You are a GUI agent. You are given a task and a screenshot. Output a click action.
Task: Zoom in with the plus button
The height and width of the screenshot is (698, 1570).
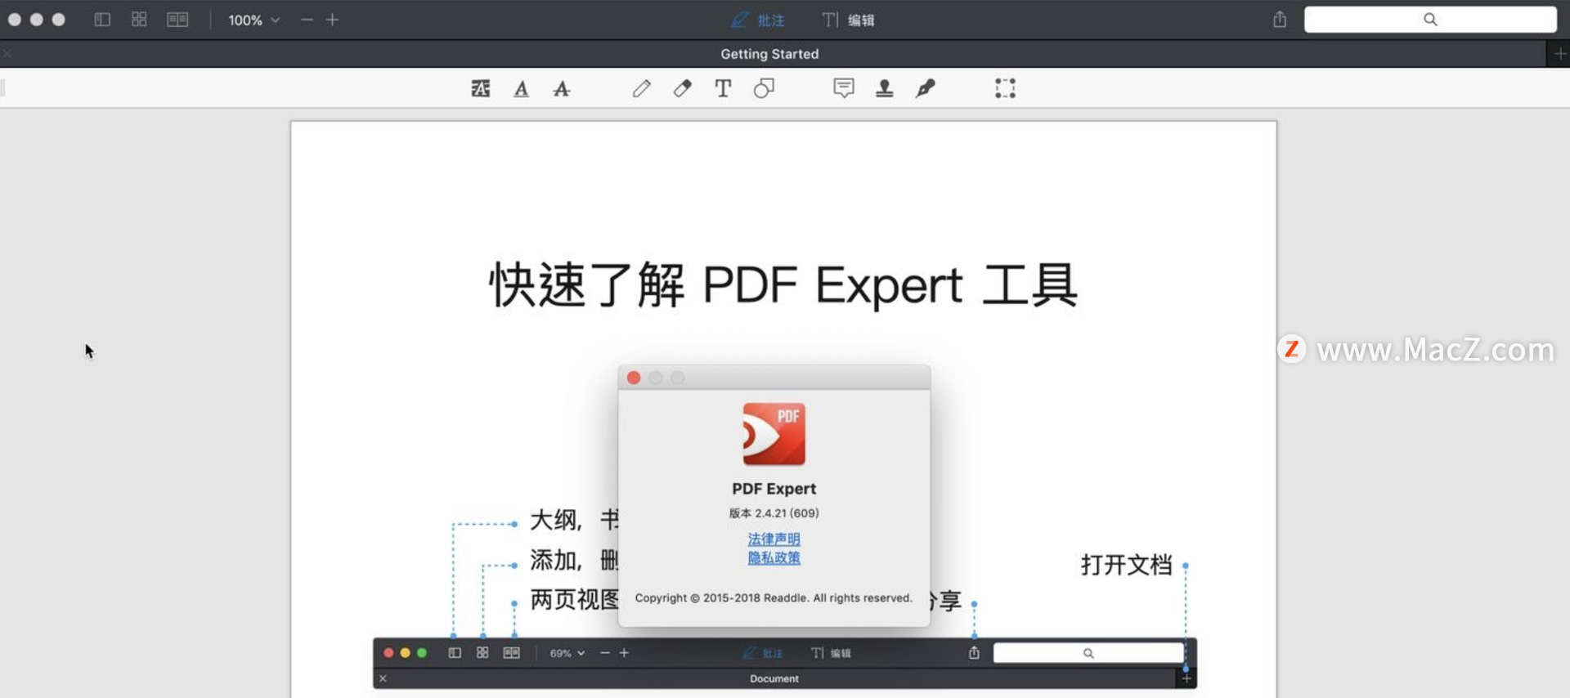[x=333, y=20]
